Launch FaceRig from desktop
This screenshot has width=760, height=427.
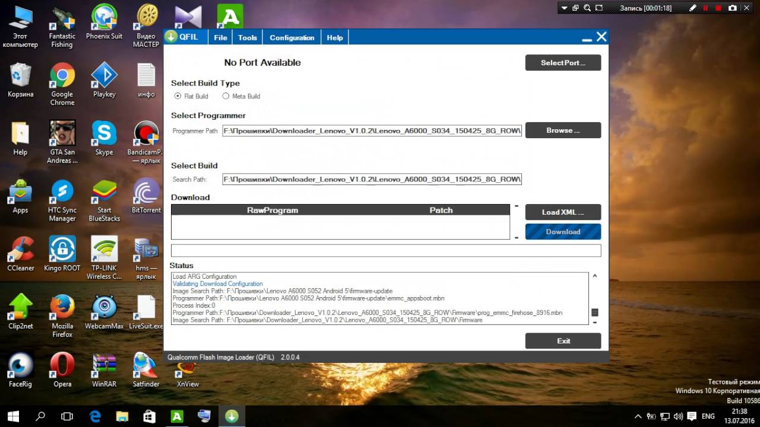point(20,371)
